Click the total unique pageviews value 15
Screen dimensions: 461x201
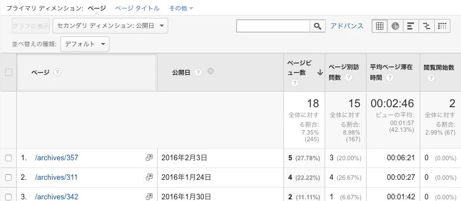coord(354,103)
